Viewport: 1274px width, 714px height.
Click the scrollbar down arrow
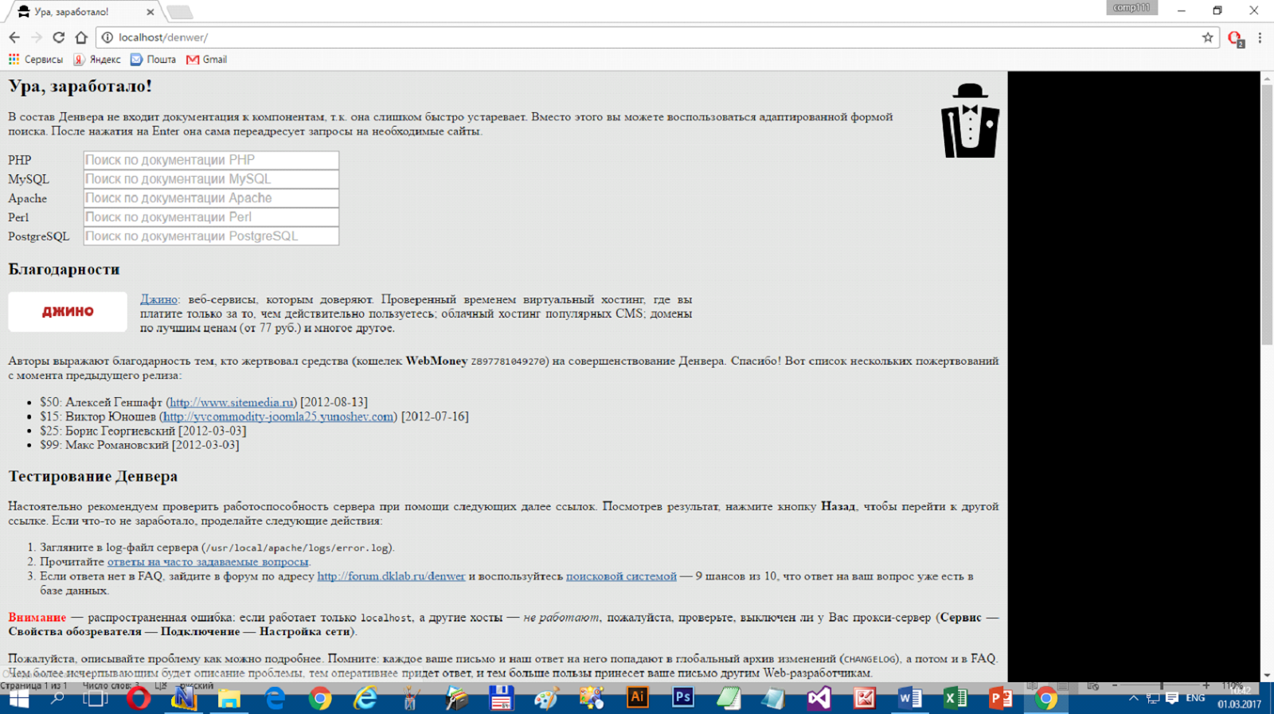click(x=1267, y=675)
